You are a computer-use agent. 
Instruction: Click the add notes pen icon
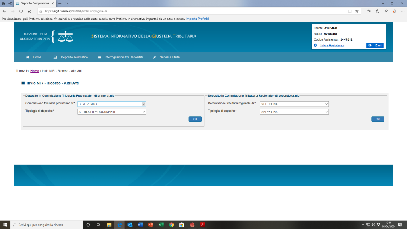(377, 11)
